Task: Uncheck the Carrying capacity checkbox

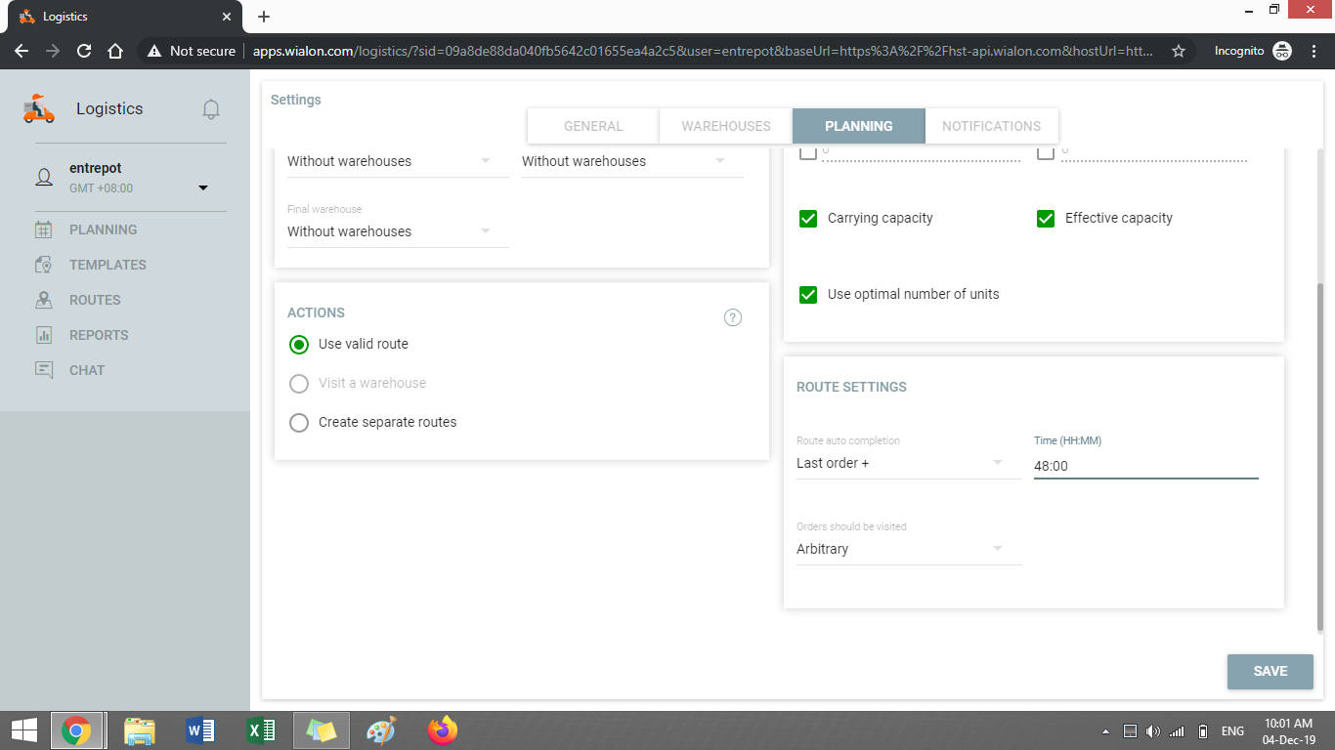Action: click(808, 219)
